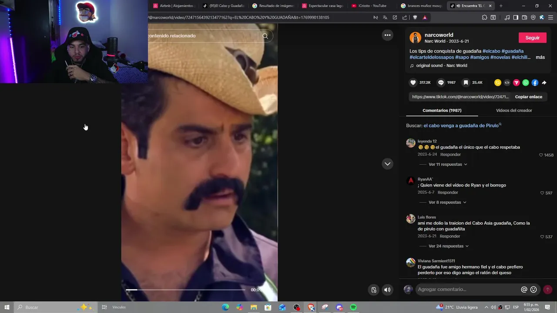
Task: Open the 21°C Lluvia ligera weather widget
Action: coord(457,307)
